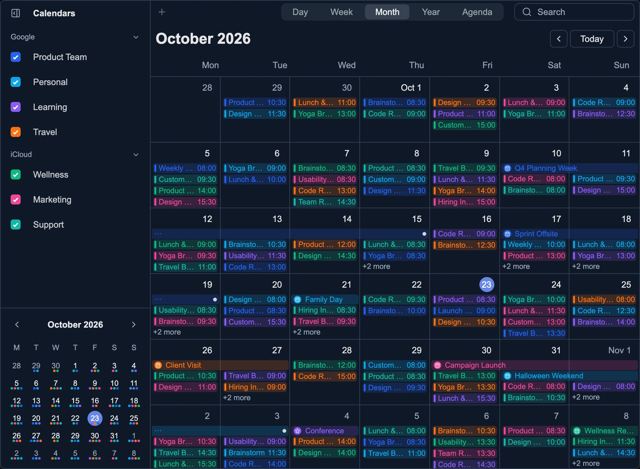Image resolution: width=640 pixels, height=469 pixels.
Task: Expand +2 more on October 27
Action: click(237, 398)
